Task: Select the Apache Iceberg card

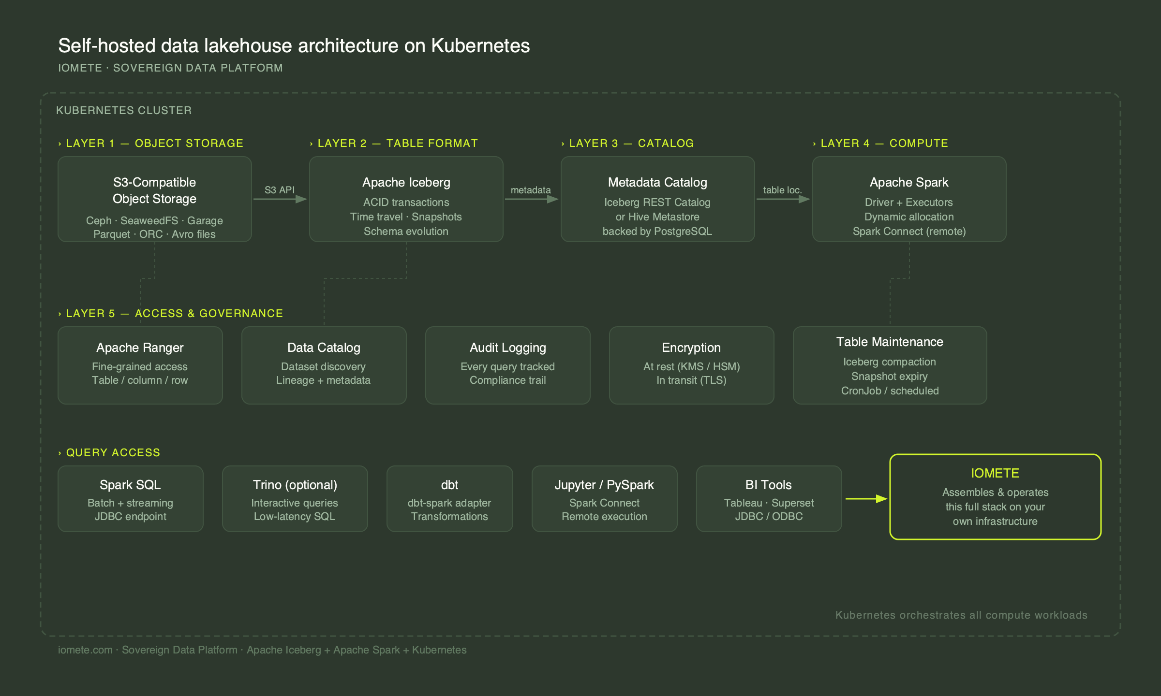Action: (x=406, y=199)
